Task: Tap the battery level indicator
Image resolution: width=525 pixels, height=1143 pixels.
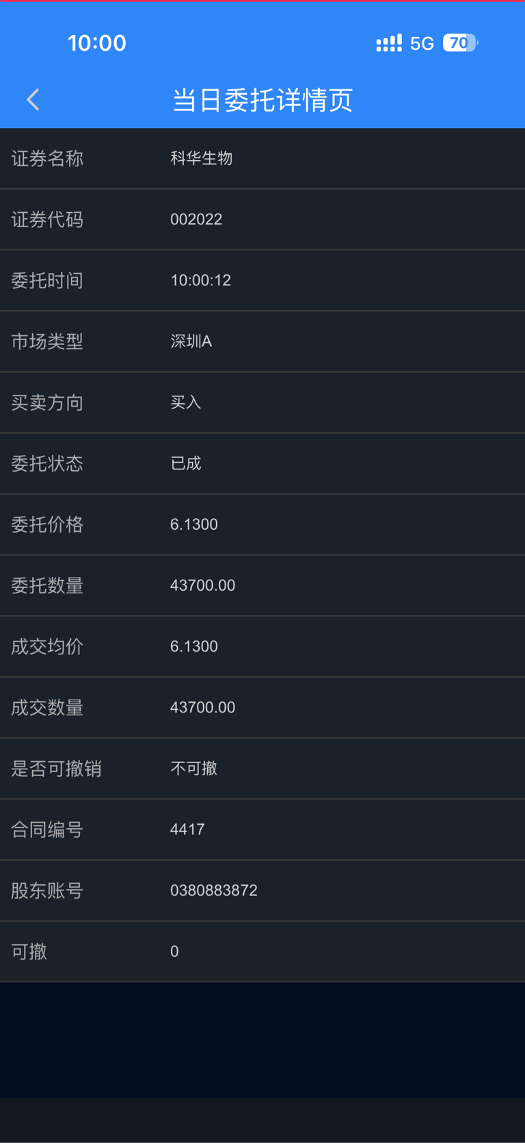Action: [460, 43]
